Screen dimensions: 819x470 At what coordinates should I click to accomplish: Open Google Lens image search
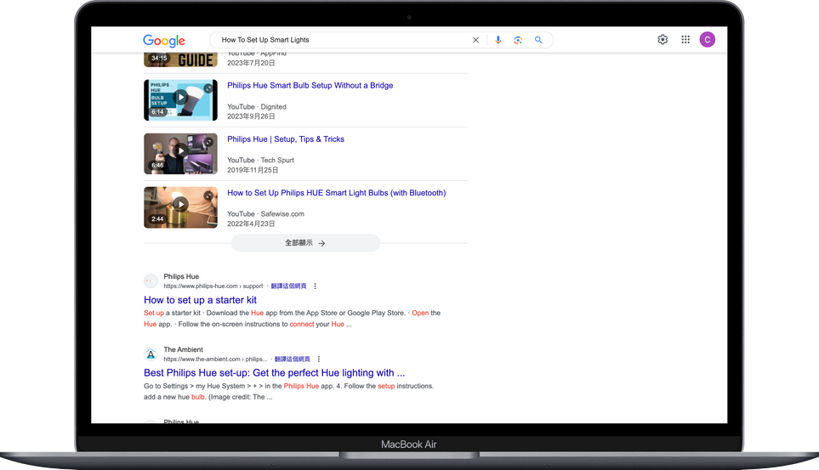(x=518, y=40)
